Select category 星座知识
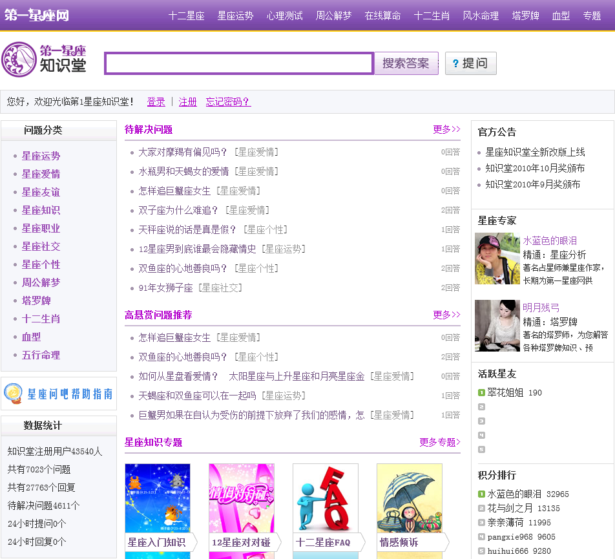The height and width of the screenshot is (559, 615). point(41,210)
